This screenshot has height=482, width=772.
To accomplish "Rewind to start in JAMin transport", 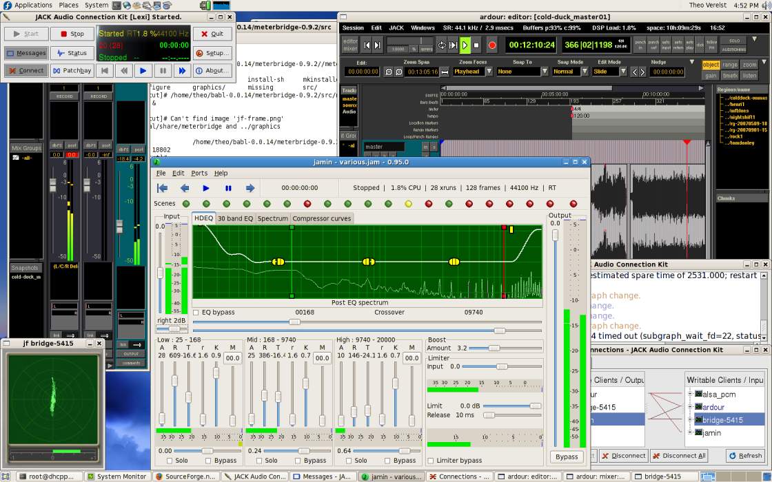I will pos(162,188).
